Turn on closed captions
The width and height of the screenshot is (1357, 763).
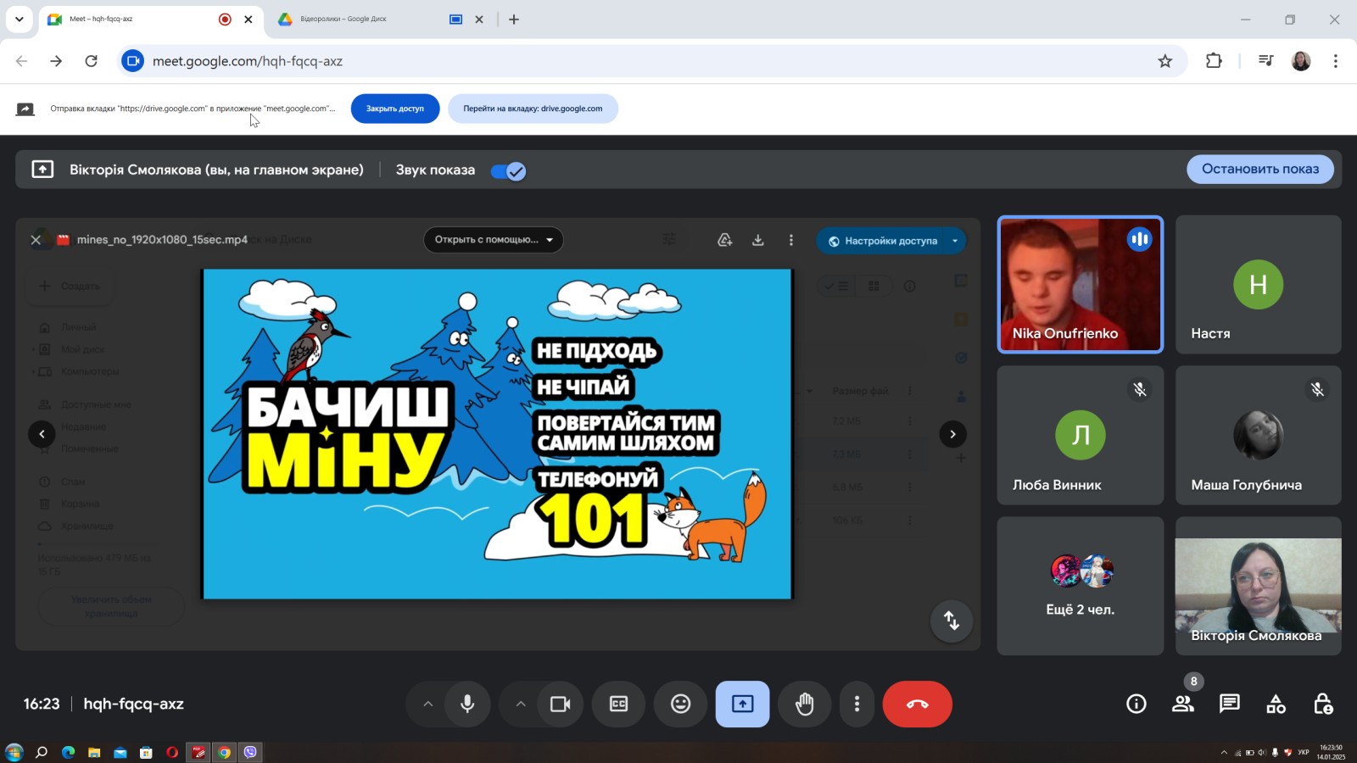click(x=619, y=704)
